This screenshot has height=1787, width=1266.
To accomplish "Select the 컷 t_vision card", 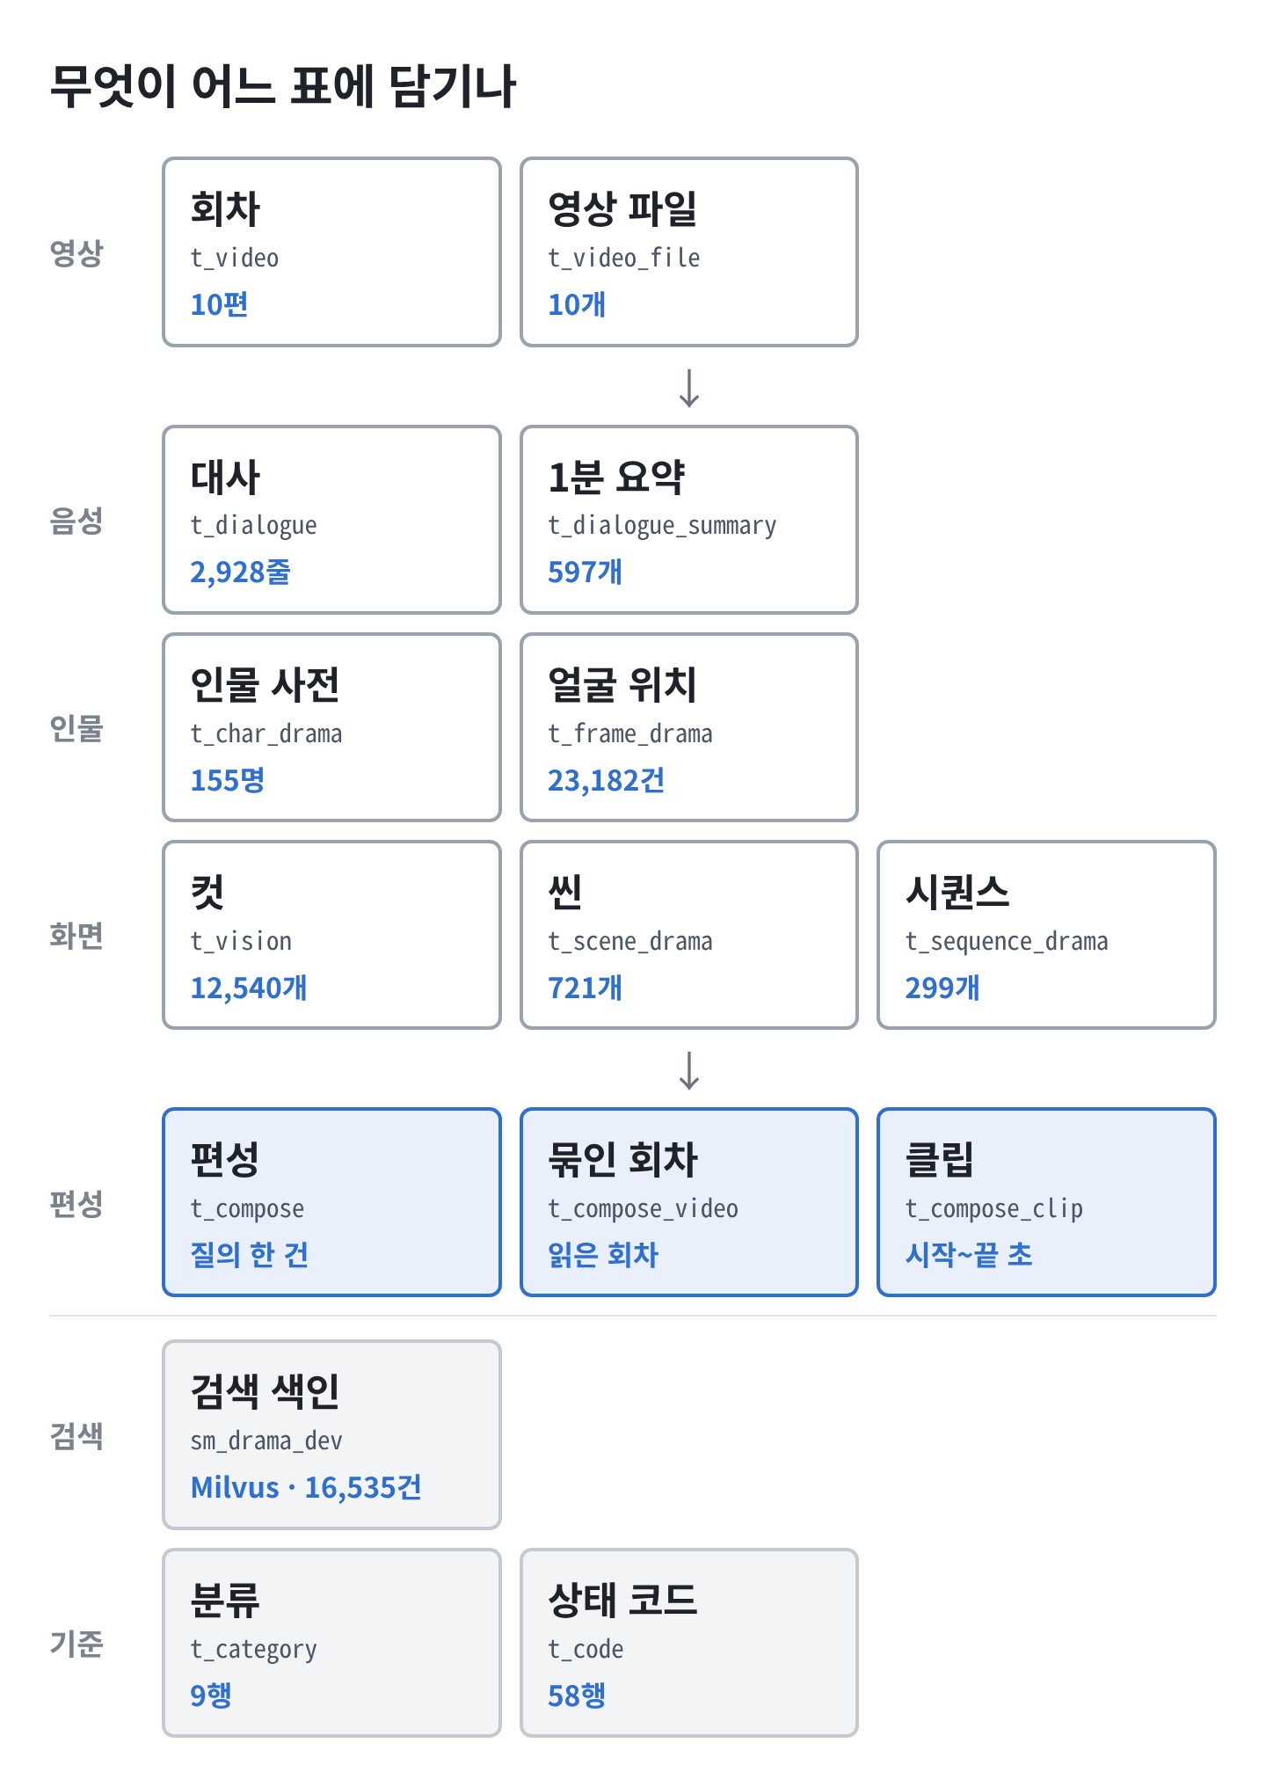I will (331, 935).
